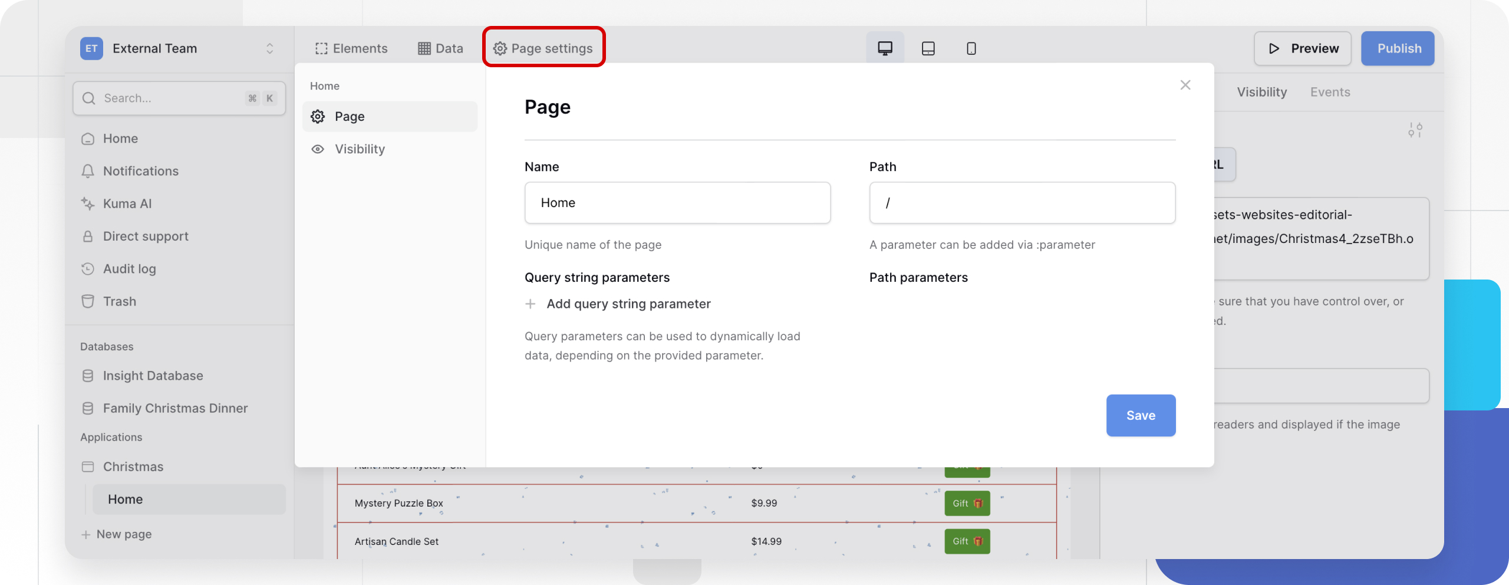
Task: Switch to desktop preview mode
Action: [x=885, y=48]
